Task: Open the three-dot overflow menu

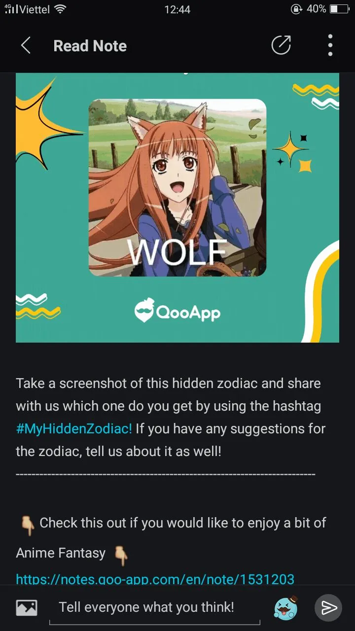Action: 330,46
